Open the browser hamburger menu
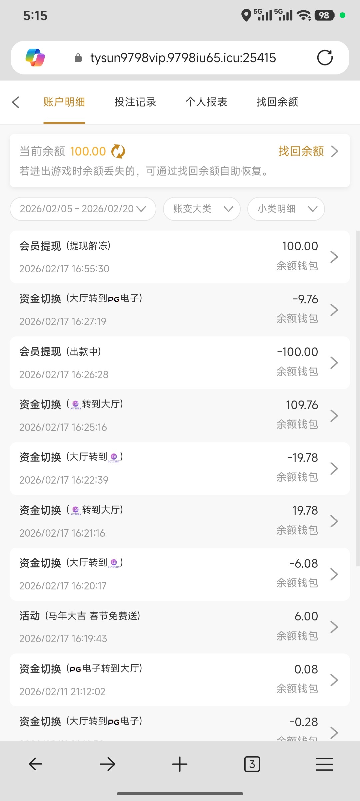The image size is (360, 801). (x=324, y=764)
